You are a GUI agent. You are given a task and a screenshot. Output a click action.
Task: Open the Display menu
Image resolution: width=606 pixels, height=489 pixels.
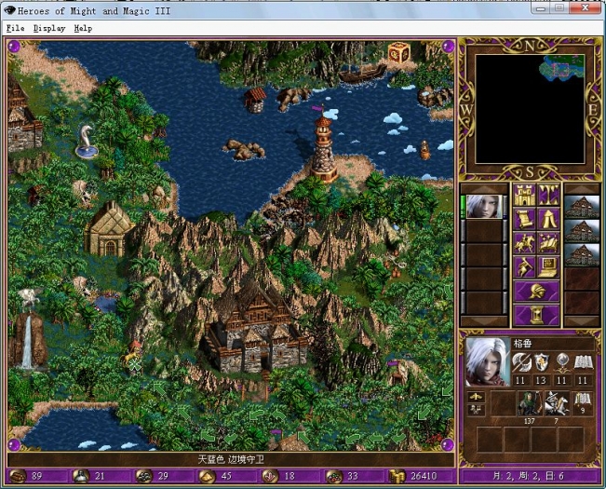[49, 28]
